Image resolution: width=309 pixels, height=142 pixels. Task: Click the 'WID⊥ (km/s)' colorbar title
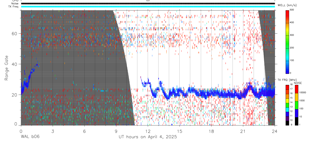[287, 5]
